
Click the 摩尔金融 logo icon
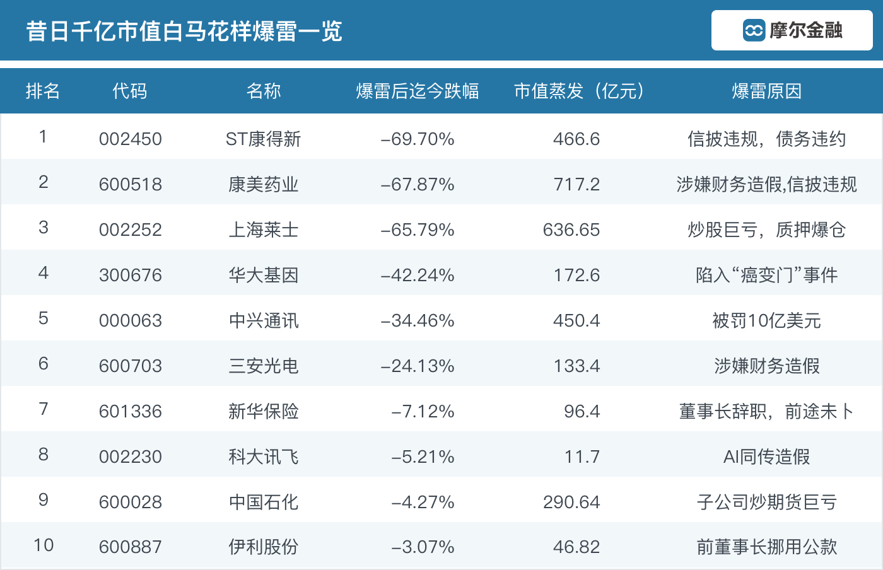click(754, 30)
